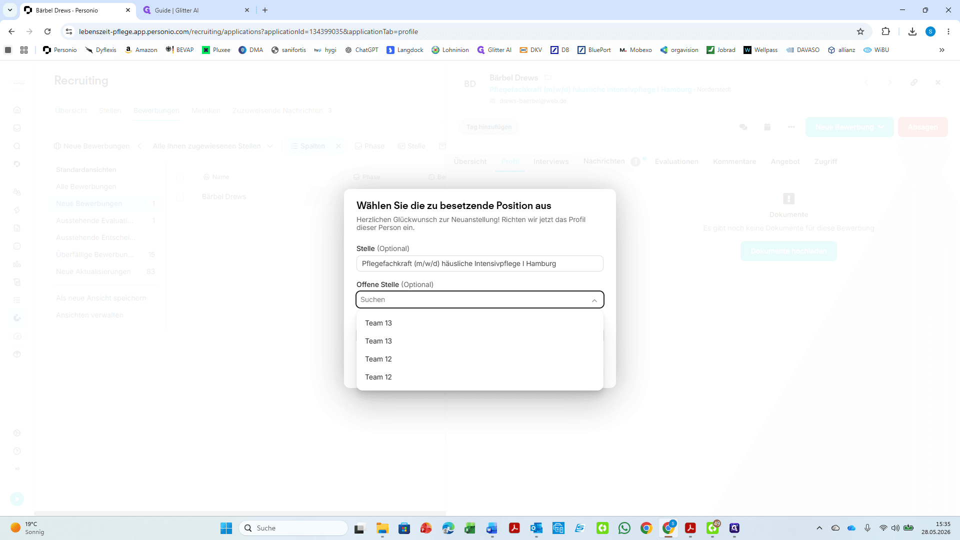Screen dimensions: 960x540
Task: Click the Stelle field with Pflegefachkraft text
Action: pos(479,263)
